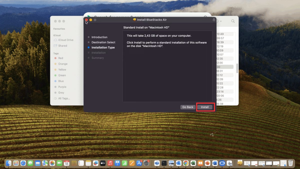
Task: Open Books from the Dock
Action: 200,163
